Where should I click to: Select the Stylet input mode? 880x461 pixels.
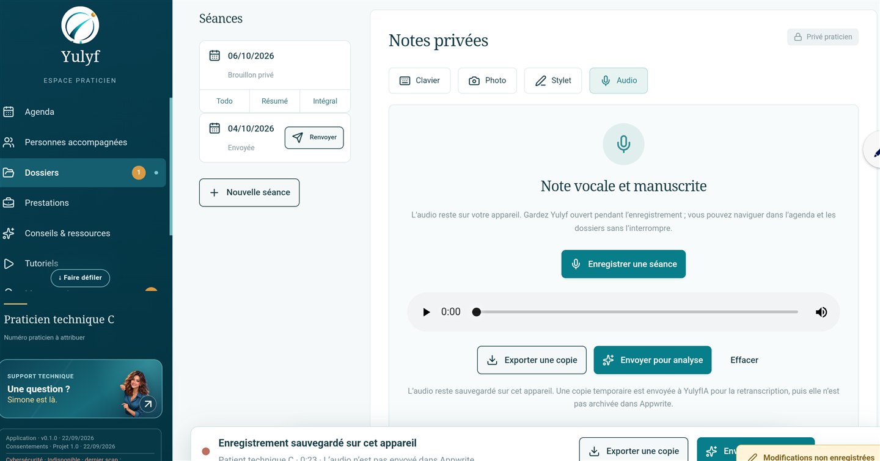pos(553,81)
